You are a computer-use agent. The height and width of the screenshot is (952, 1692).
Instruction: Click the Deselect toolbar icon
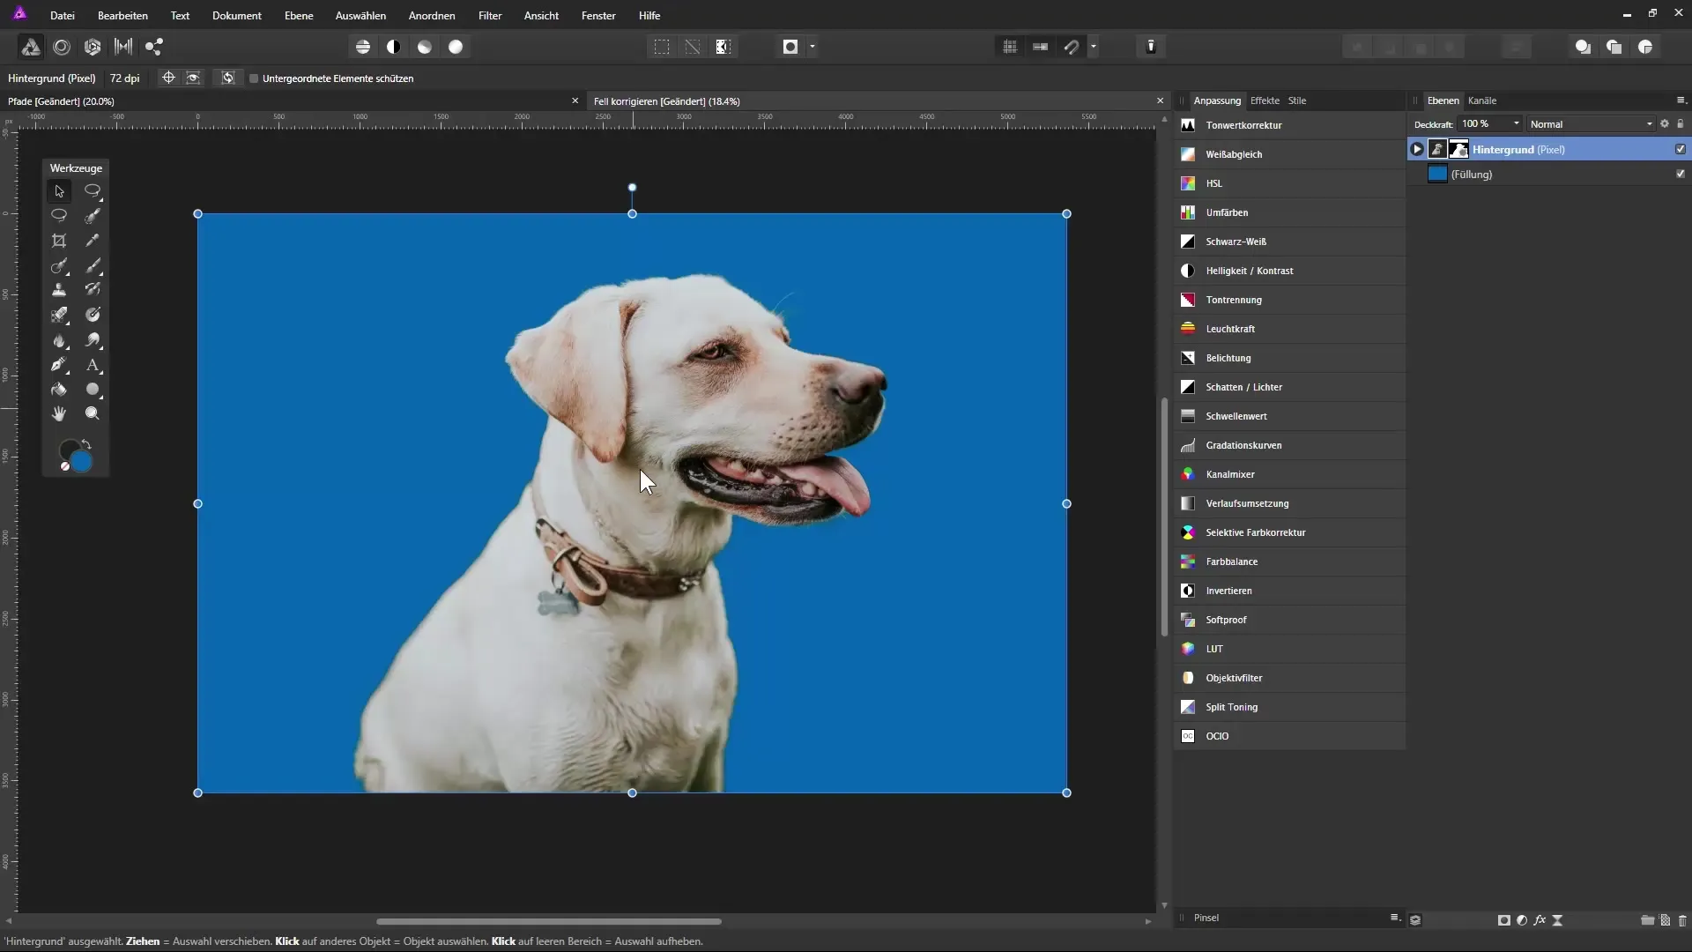coord(693,47)
